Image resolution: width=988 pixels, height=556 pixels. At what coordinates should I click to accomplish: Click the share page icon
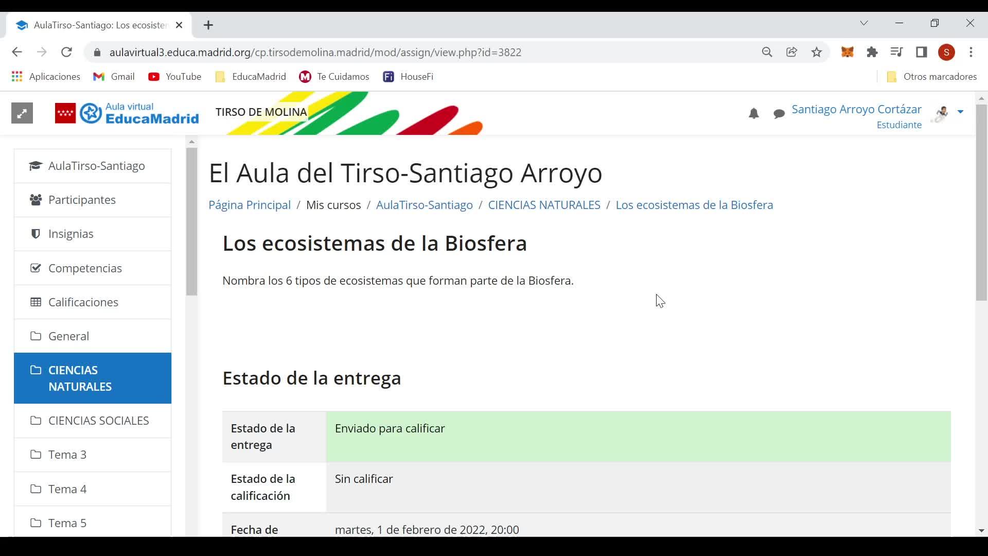pos(791,52)
